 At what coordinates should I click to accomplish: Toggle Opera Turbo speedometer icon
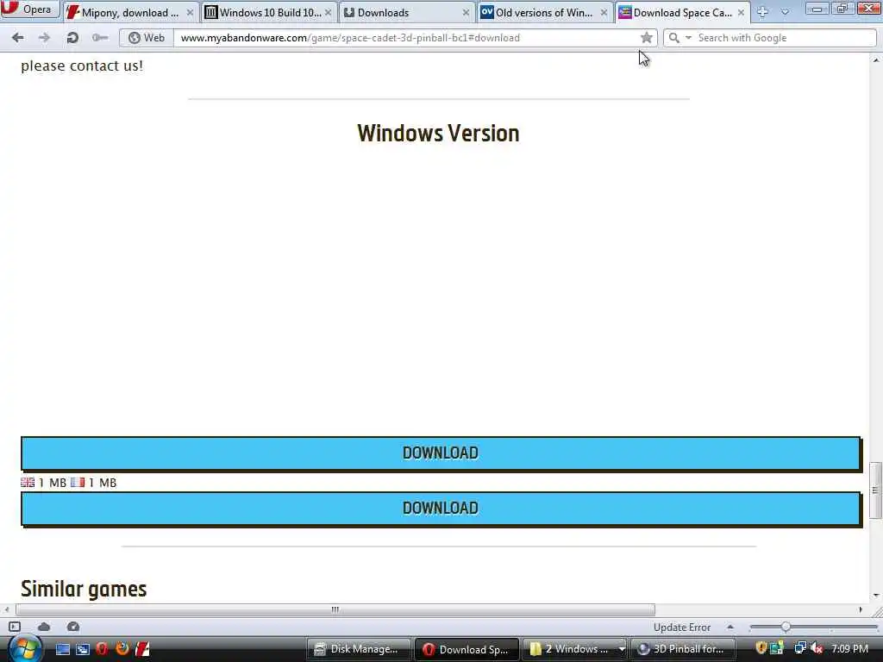[x=73, y=627]
